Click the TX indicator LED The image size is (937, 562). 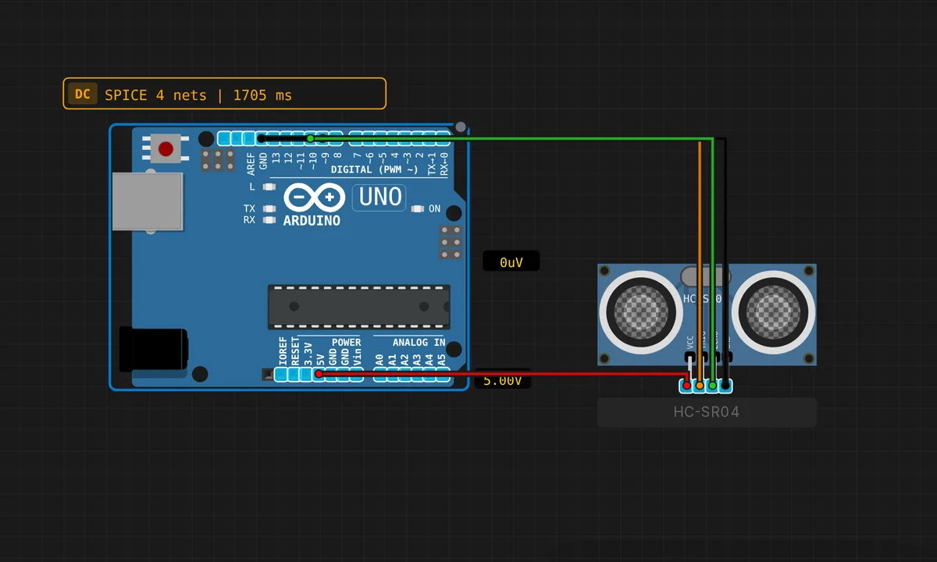point(269,209)
